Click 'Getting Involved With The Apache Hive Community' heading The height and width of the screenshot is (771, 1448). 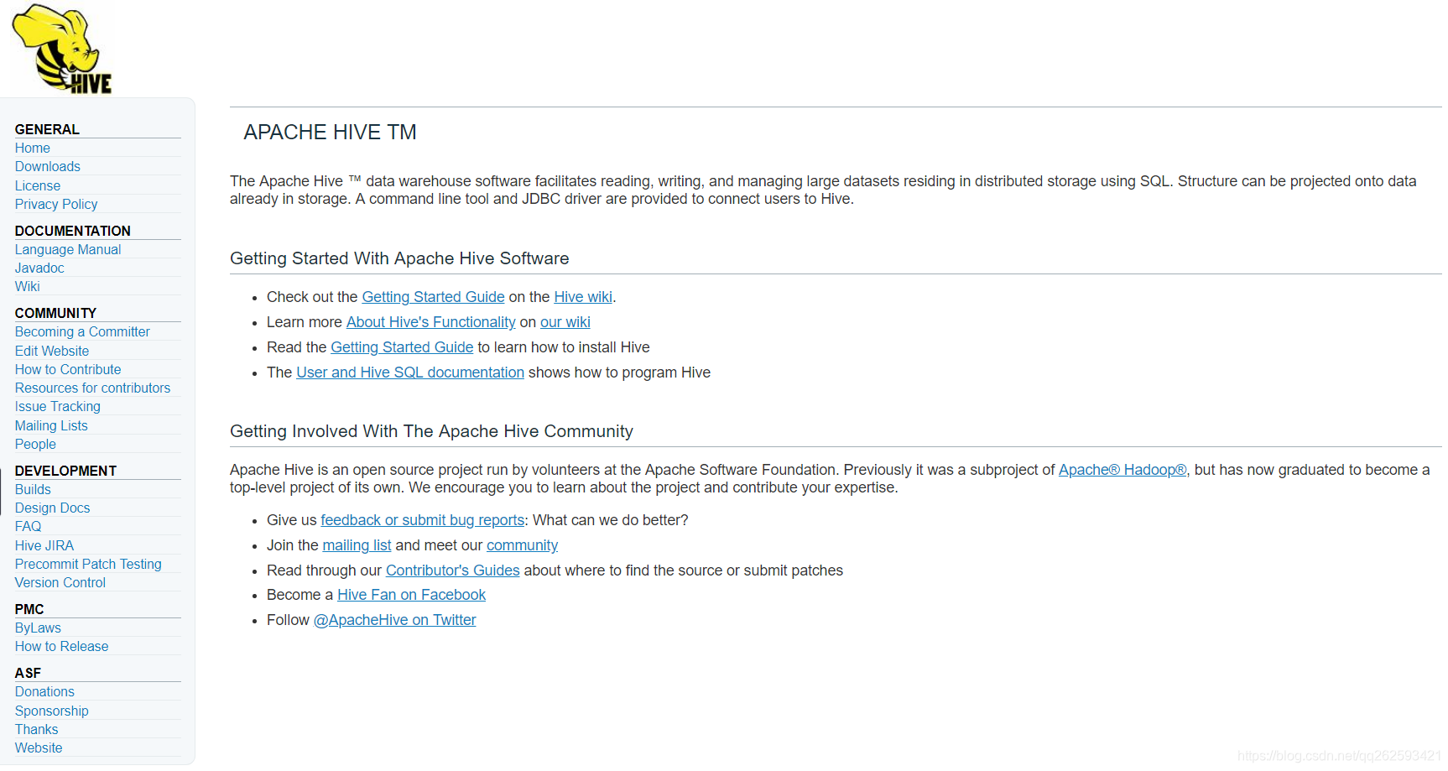click(431, 431)
